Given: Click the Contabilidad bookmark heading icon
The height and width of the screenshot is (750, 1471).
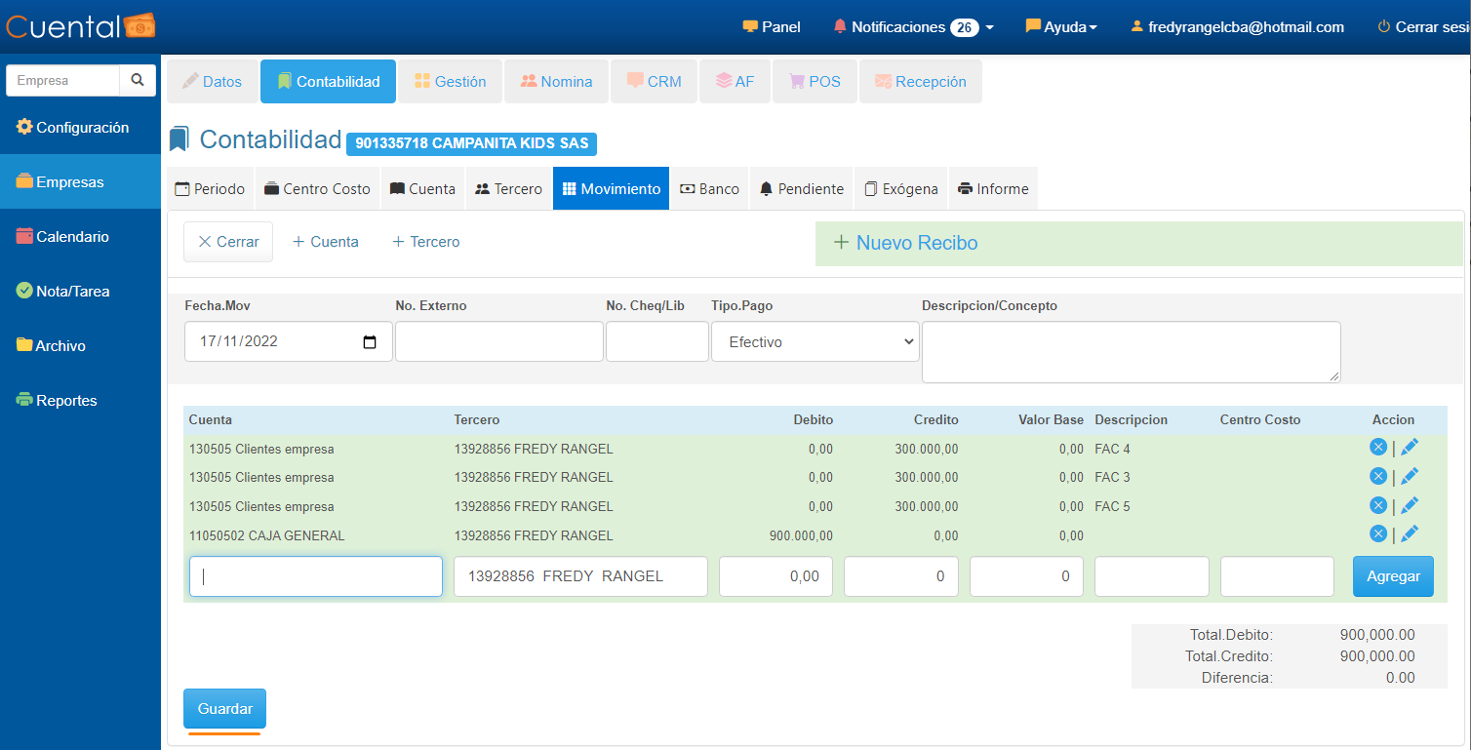Looking at the screenshot, I should pos(179,139).
